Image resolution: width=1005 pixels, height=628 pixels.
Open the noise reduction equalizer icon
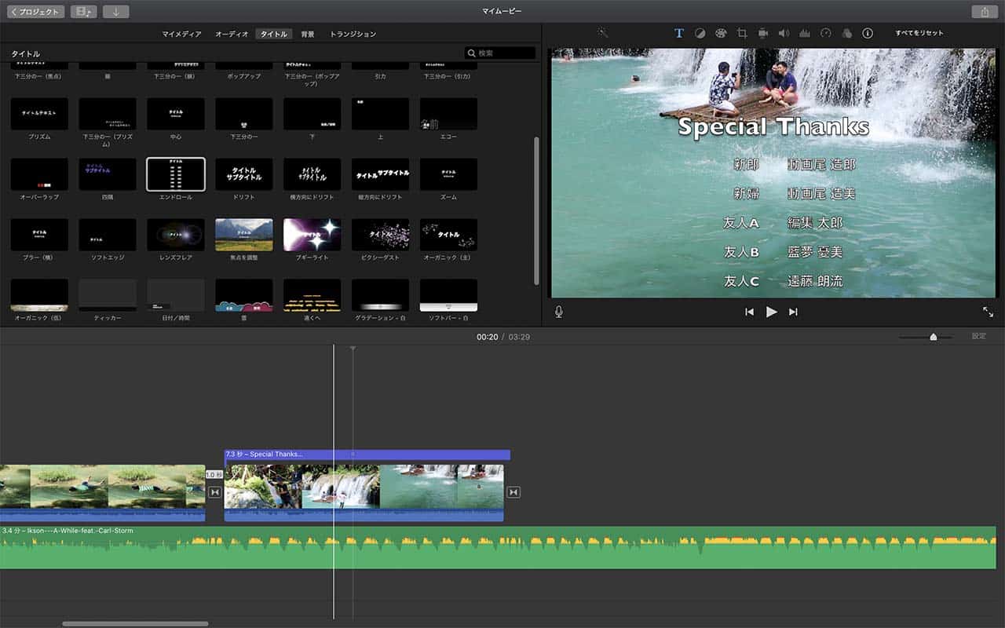click(x=805, y=33)
